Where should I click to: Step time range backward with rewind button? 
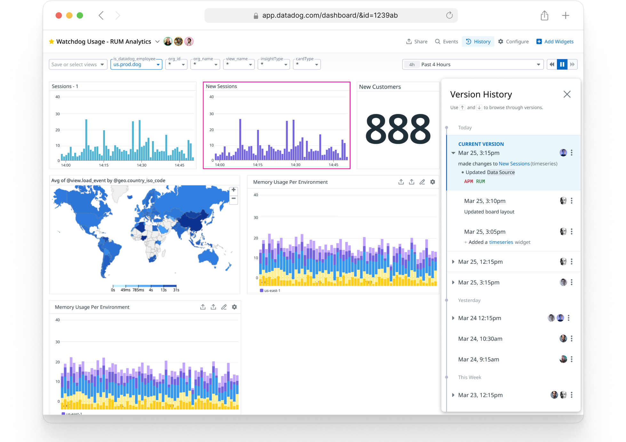pyautogui.click(x=552, y=64)
